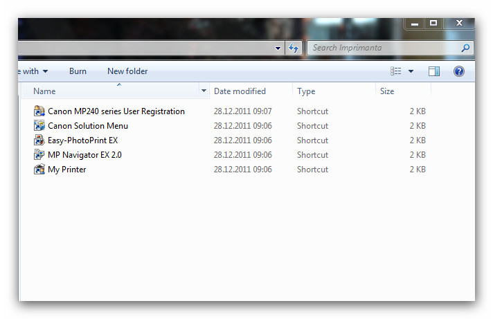Close the Explorer window
Image resolution: width=493 pixels, height=319 pixels.
(459, 24)
